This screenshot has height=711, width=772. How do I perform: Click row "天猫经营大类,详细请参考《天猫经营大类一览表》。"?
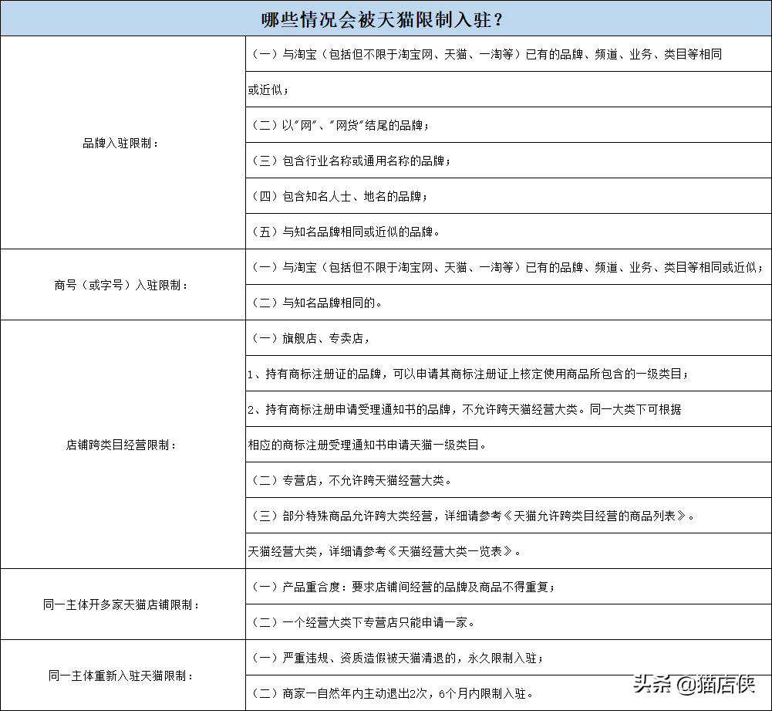pos(508,551)
